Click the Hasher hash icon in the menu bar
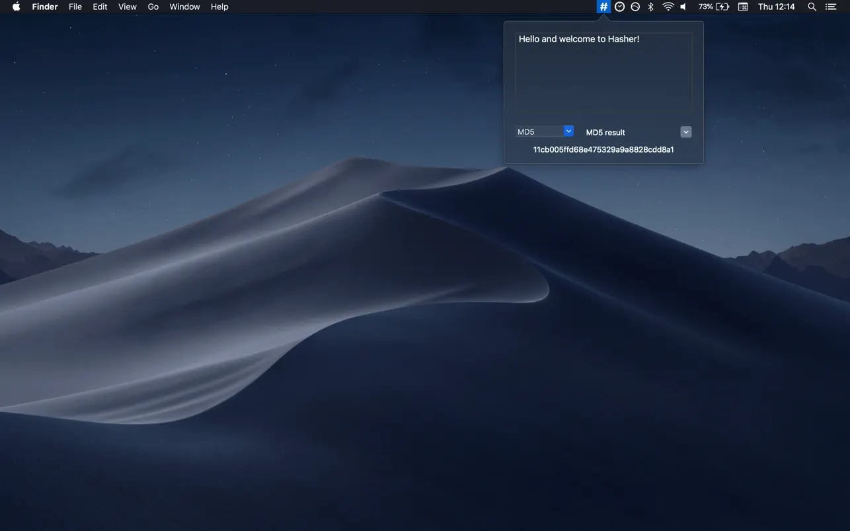The image size is (850, 531). click(x=602, y=7)
